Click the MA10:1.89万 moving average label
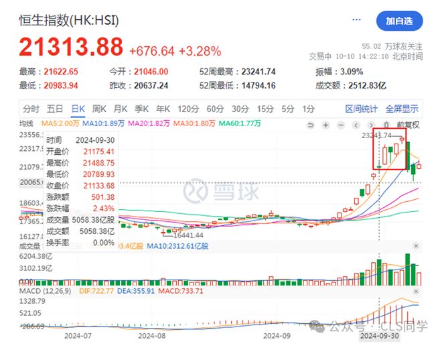 coord(103,123)
